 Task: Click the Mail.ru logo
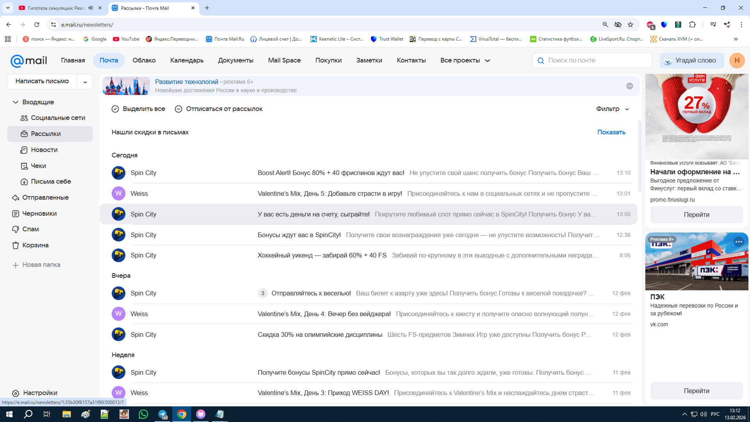click(29, 61)
